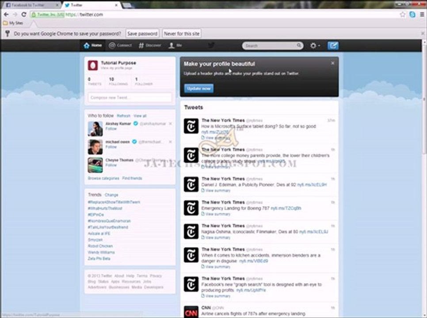Screen dimensions: 427x318
Task: Open View all suggestions link
Action: [140, 116]
